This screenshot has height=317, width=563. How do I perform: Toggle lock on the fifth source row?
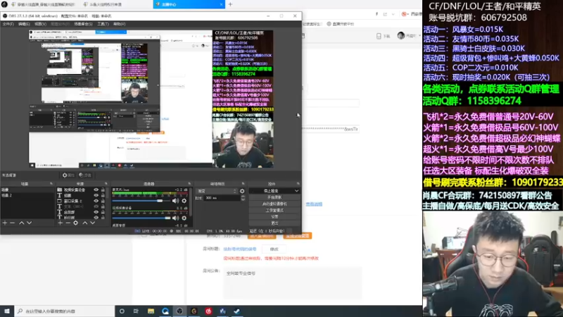pos(103,212)
